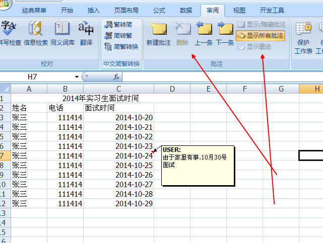Toggle 显示/隐藏批注 for current comment
This screenshot has width=323, height=243.
262,24
